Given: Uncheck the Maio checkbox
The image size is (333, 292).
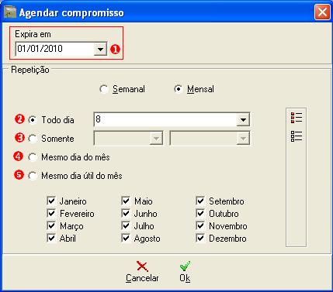Looking at the screenshot, I should tap(126, 201).
